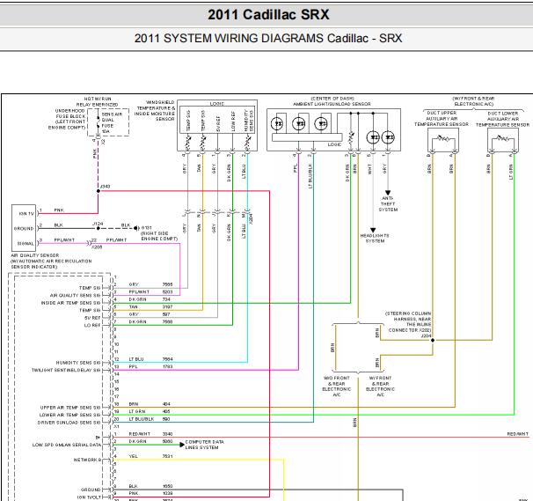Click the "LOW SPD GMLAN SERIAL DATA" pin label
Screen dimensions: 533x501
(67, 445)
